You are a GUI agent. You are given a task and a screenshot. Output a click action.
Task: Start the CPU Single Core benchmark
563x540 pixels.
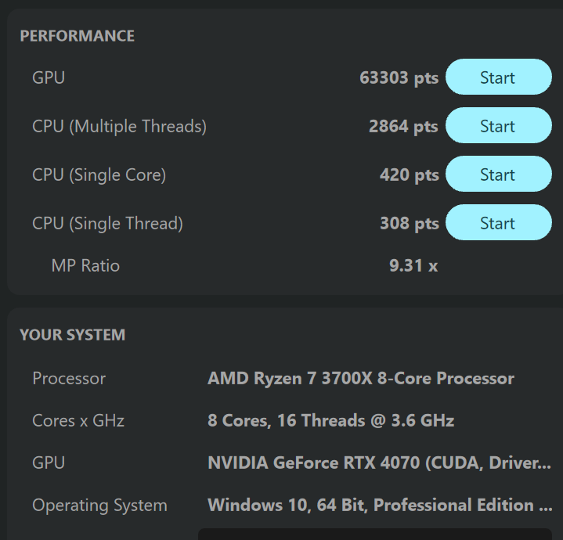point(498,175)
